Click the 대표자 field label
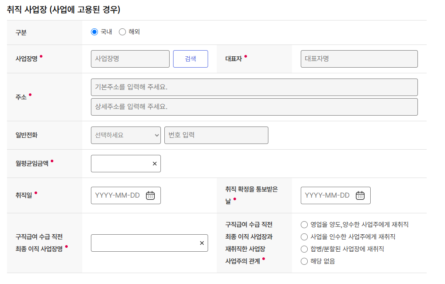This screenshot has height=284, width=445. coord(233,59)
